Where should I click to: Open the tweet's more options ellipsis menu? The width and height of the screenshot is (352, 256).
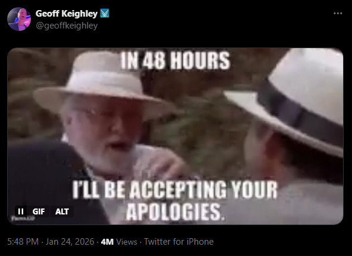[338, 14]
